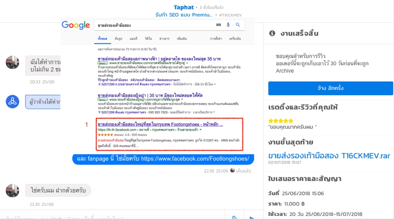Switch to the วิดีโอ tab
The width and height of the screenshot is (394, 219).
coord(148,39)
